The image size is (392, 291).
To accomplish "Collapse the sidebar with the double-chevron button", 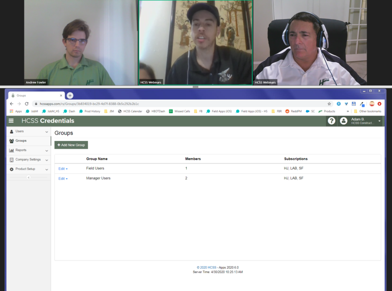I will [x=28, y=178].
